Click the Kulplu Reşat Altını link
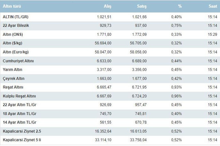 pyautogui.click(x=19, y=96)
